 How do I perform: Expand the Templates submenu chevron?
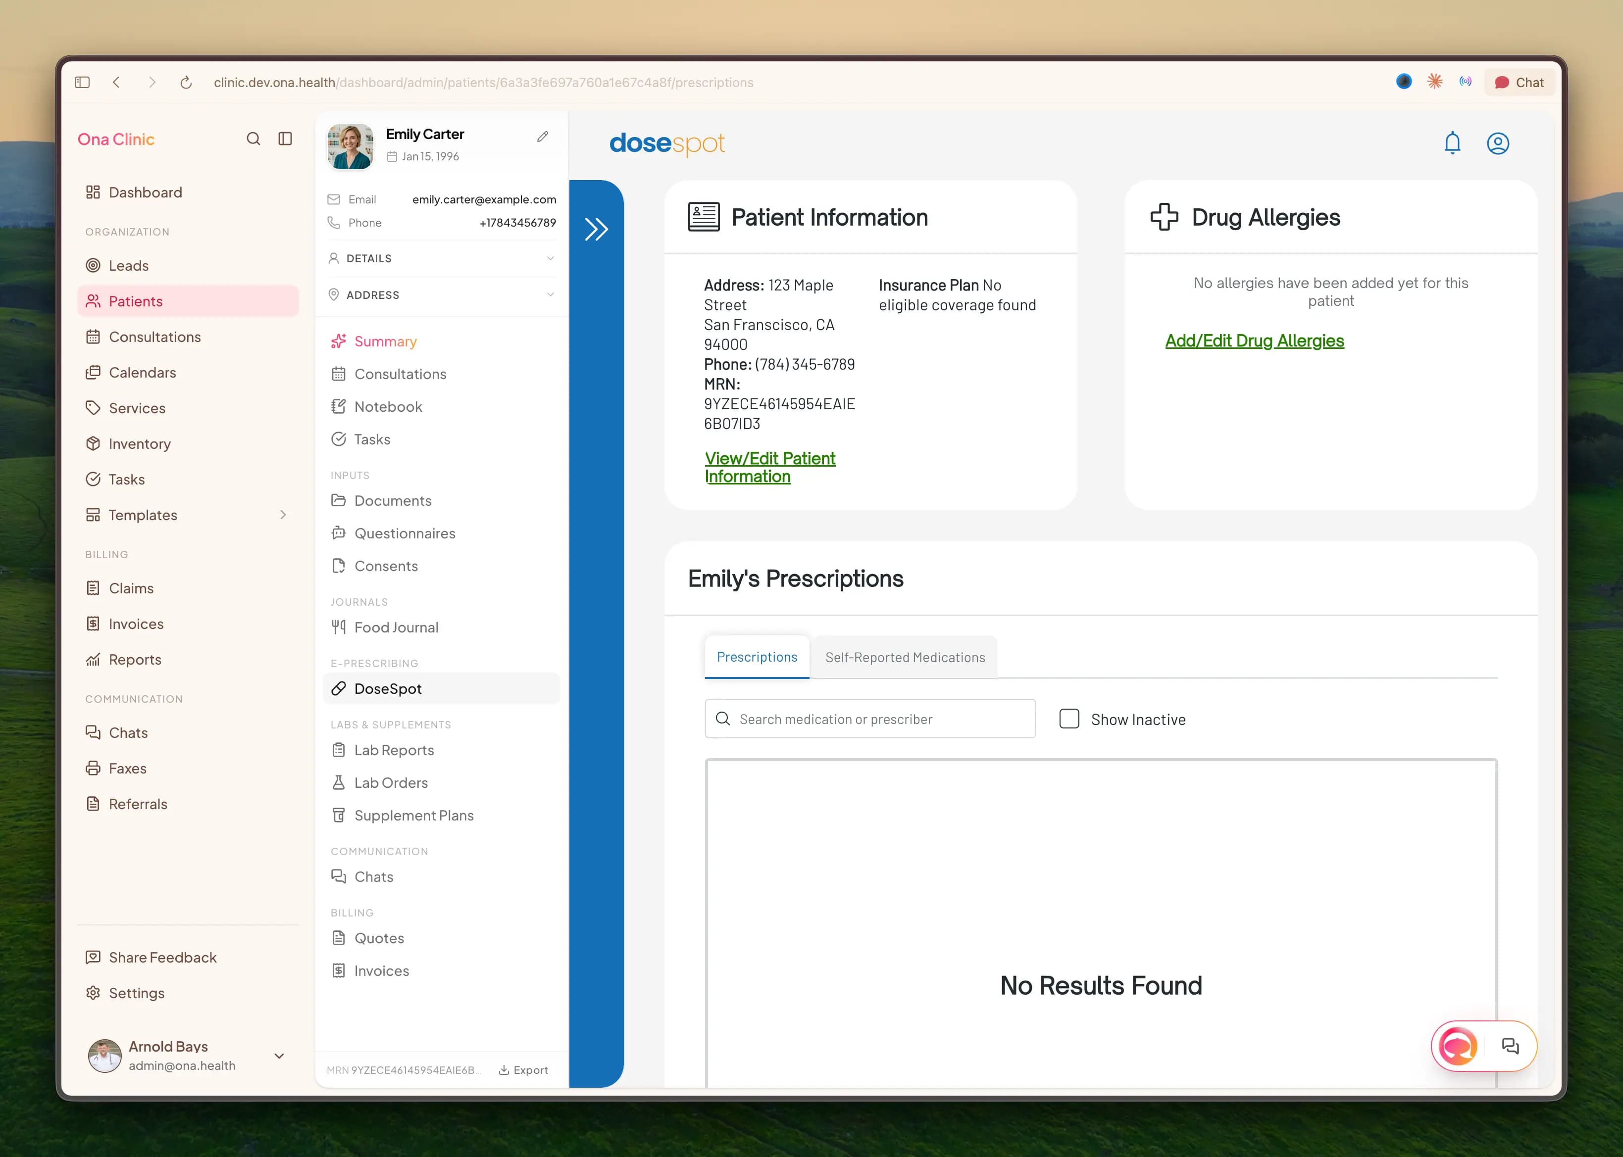click(x=283, y=515)
